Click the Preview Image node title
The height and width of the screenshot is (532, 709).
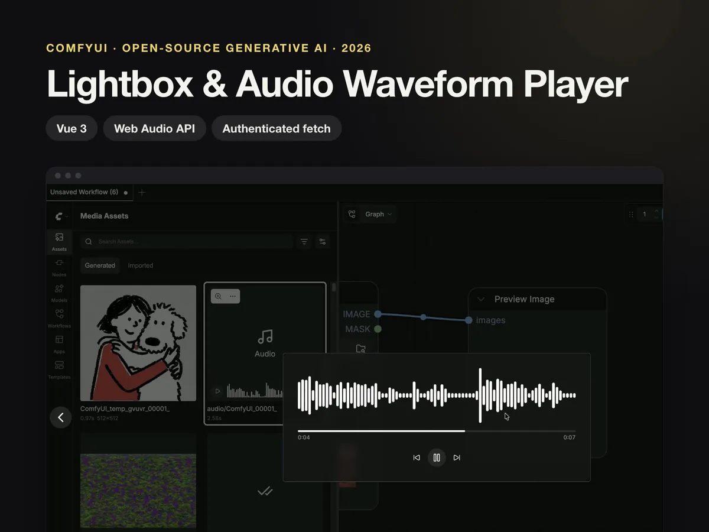coord(524,299)
